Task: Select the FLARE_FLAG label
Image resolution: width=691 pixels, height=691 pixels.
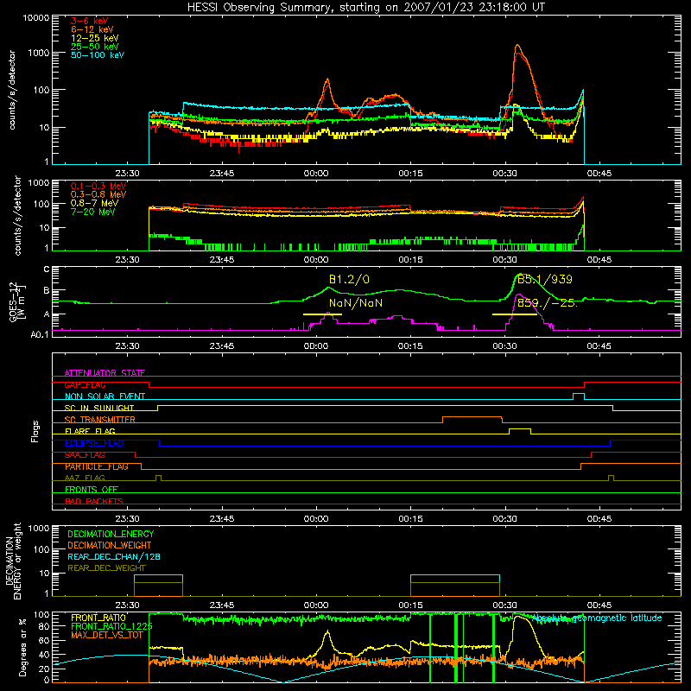Action: point(90,431)
